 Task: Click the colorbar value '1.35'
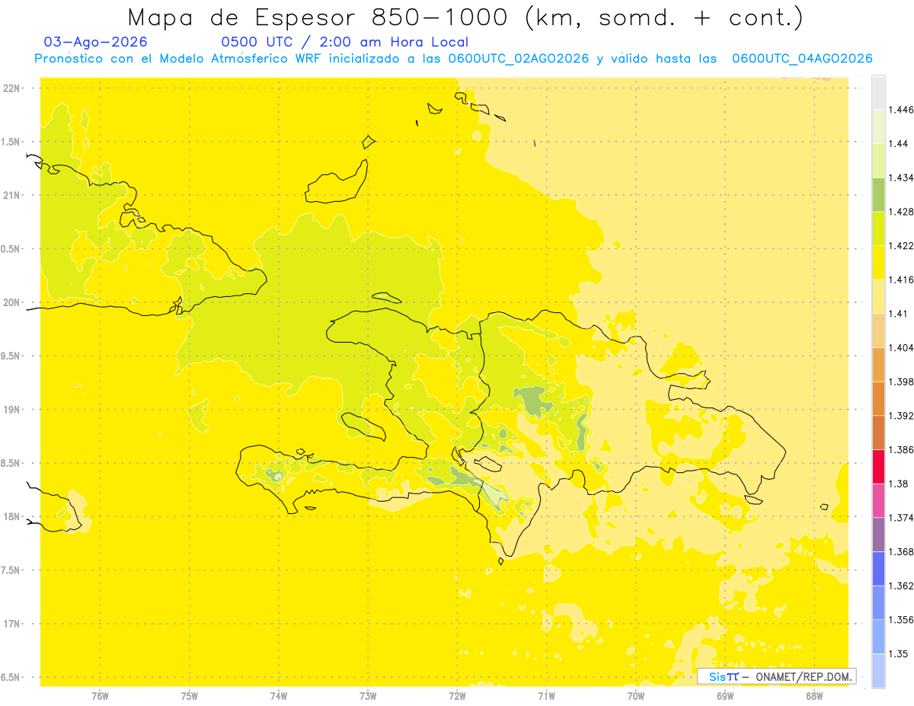coord(899,653)
